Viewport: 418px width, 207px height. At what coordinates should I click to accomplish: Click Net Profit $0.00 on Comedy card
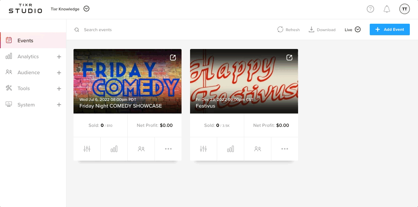pyautogui.click(x=155, y=125)
